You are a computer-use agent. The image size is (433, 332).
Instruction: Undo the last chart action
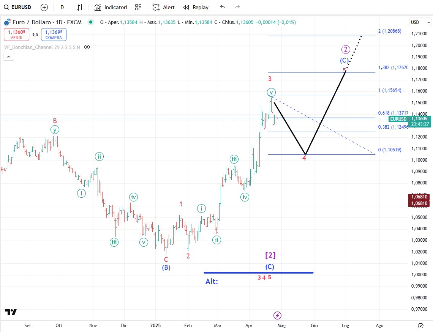[223, 8]
